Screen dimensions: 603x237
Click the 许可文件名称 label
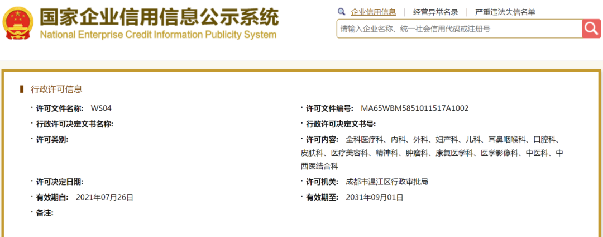coord(60,108)
